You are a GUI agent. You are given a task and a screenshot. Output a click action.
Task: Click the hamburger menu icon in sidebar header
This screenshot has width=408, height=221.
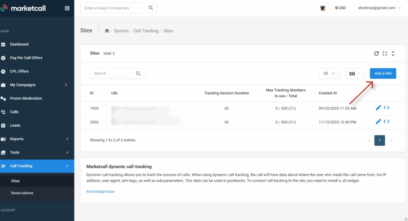click(67, 8)
